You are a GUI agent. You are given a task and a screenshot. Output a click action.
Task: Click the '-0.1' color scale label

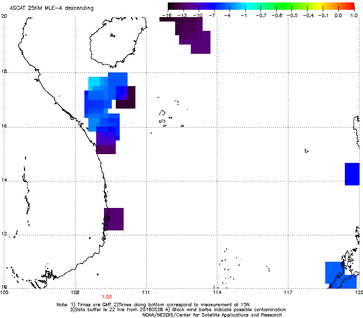[x=323, y=16]
